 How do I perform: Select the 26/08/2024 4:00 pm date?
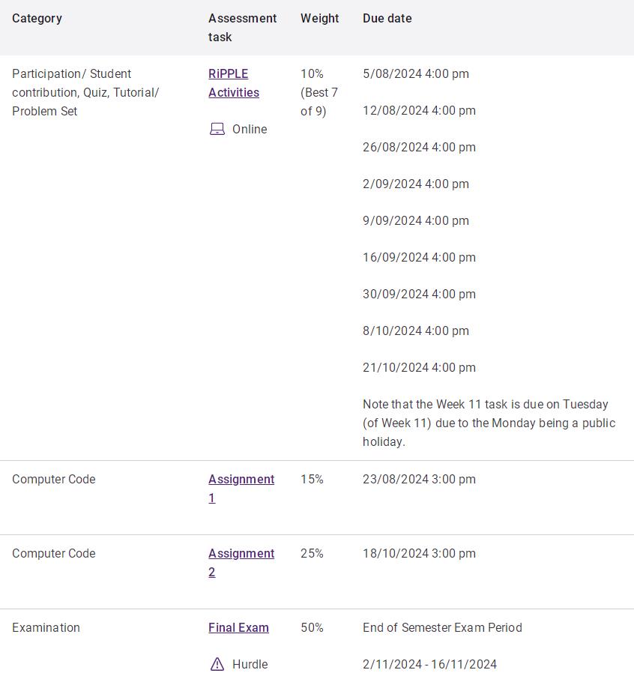[420, 147]
